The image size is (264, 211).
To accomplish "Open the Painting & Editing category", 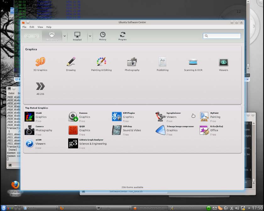I will point(101,64).
